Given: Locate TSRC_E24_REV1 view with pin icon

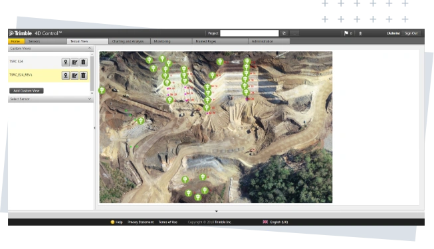Looking at the screenshot, I should (66, 75).
